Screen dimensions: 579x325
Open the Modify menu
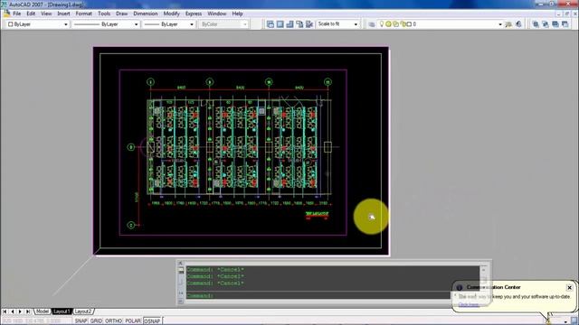point(171,14)
